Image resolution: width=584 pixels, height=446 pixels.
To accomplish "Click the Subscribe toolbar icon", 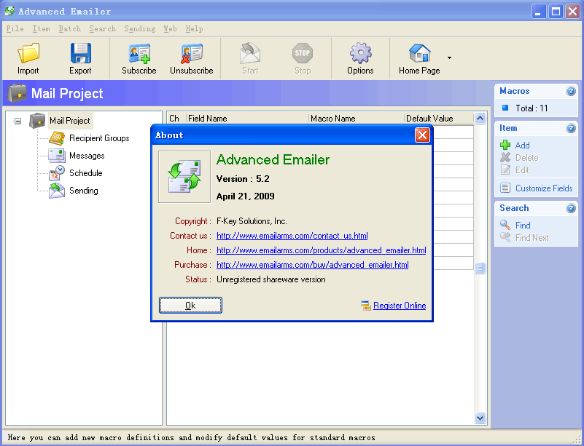I will point(137,57).
